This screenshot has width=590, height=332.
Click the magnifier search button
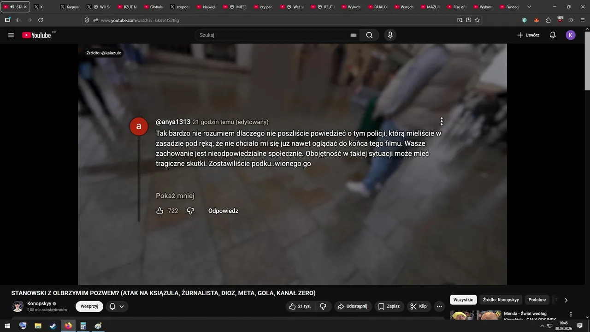(370, 35)
